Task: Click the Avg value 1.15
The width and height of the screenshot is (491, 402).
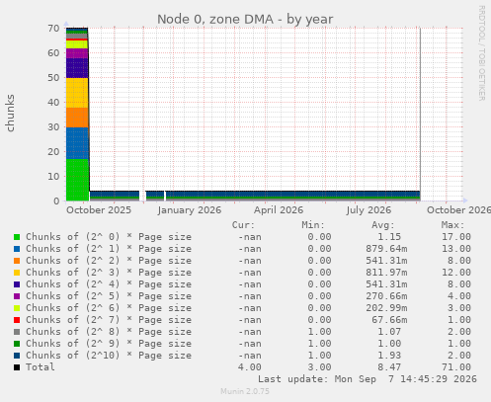Action: pos(389,237)
